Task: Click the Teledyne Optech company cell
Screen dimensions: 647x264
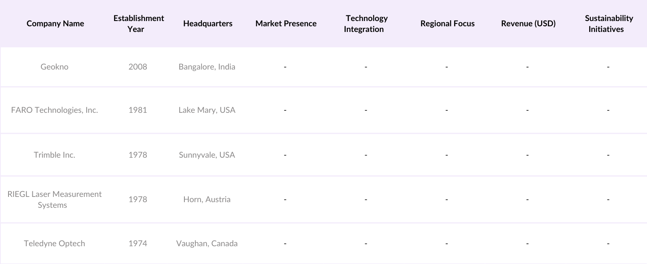Action: pyautogui.click(x=55, y=243)
